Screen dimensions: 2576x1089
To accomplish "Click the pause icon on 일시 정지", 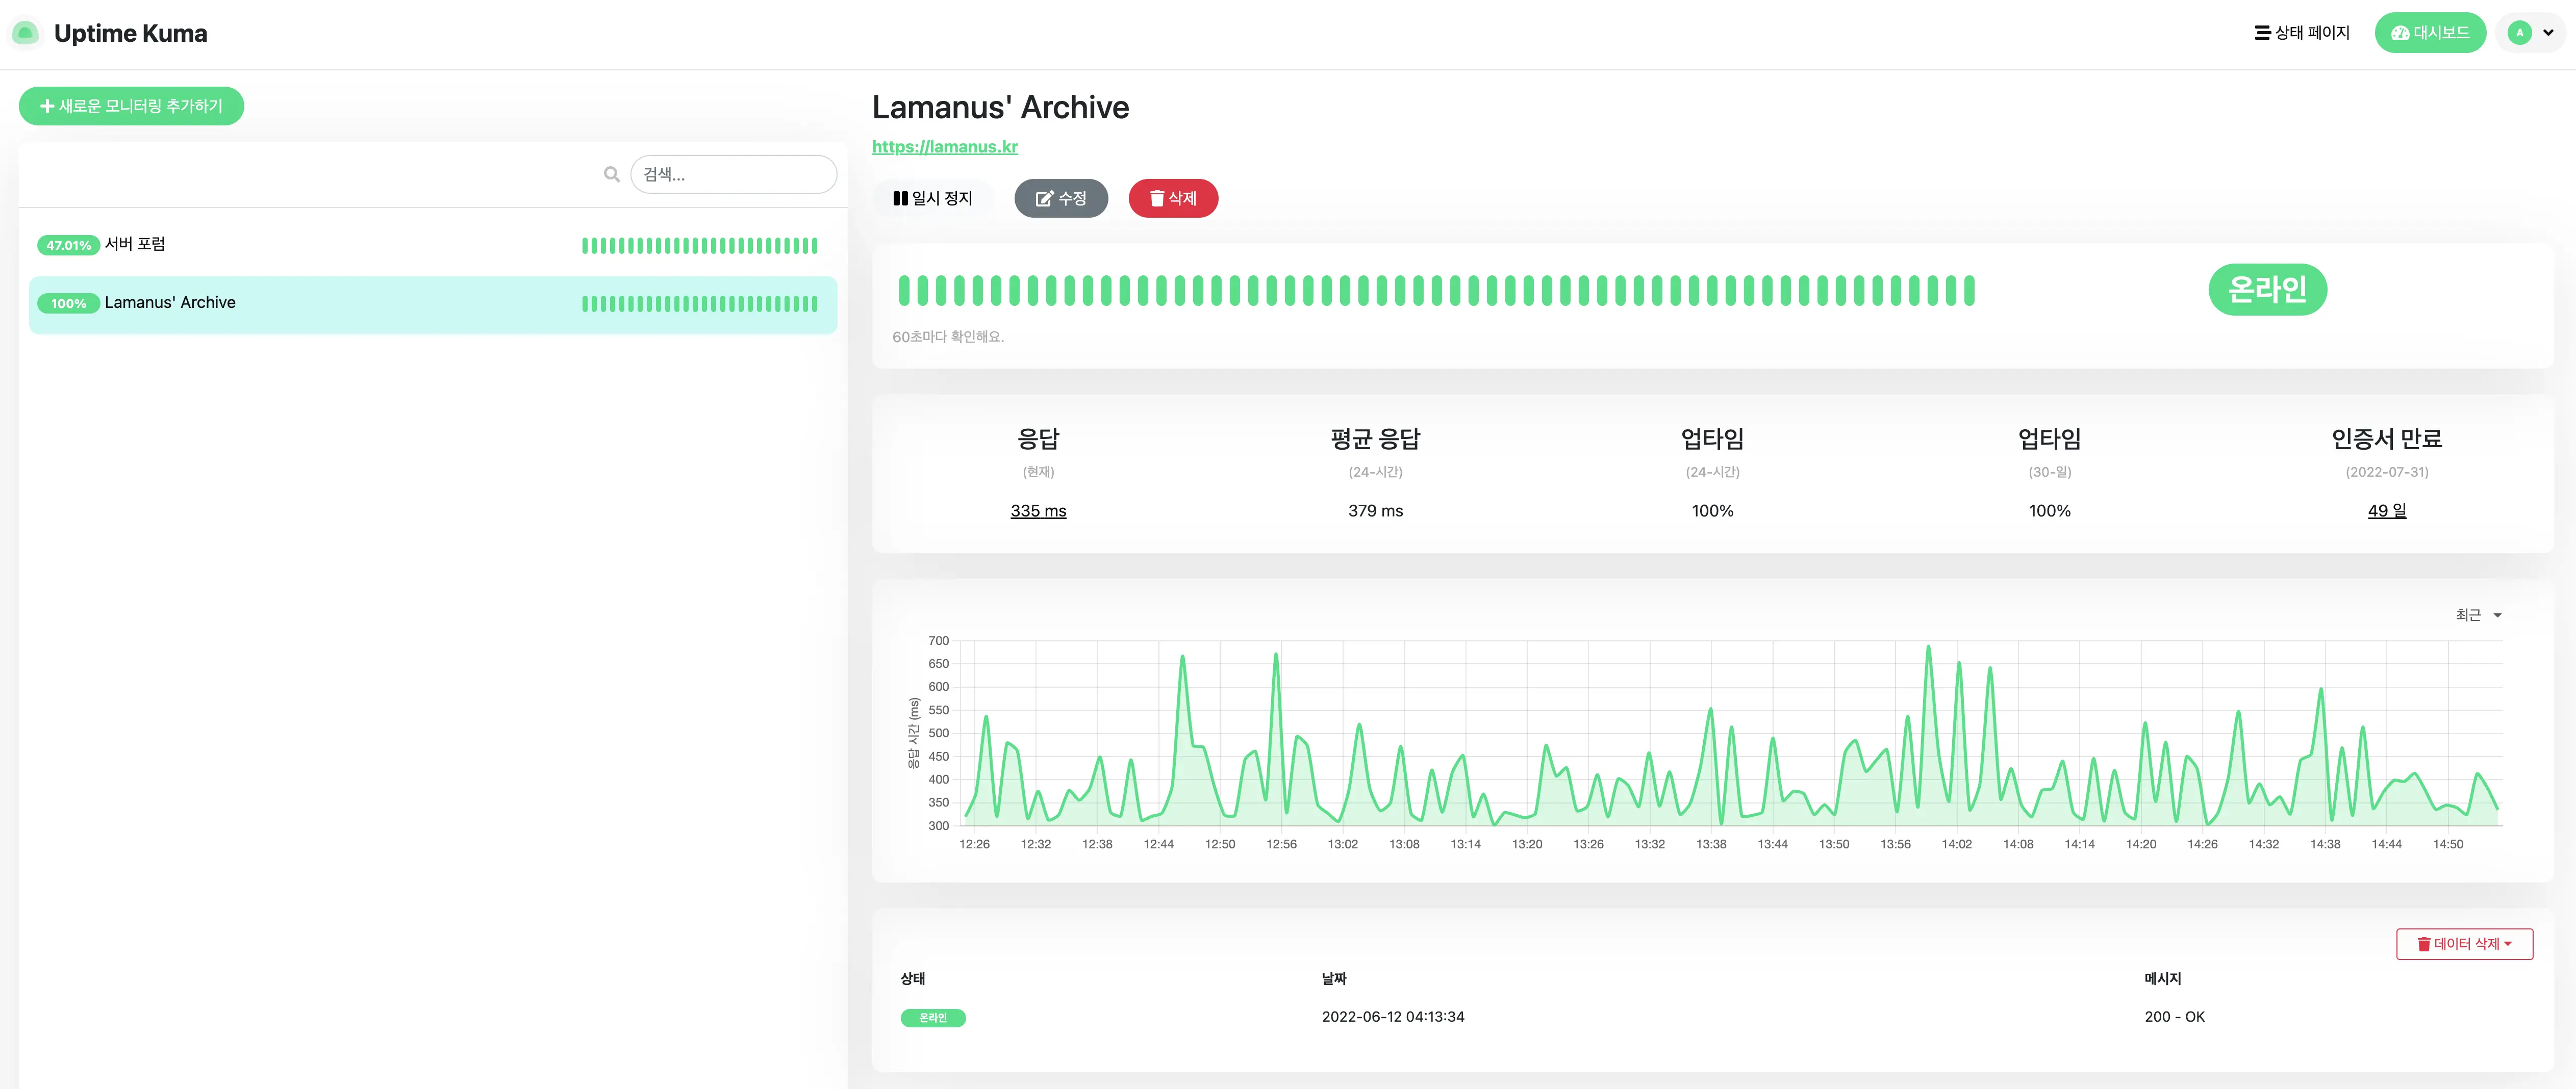I will pos(900,198).
